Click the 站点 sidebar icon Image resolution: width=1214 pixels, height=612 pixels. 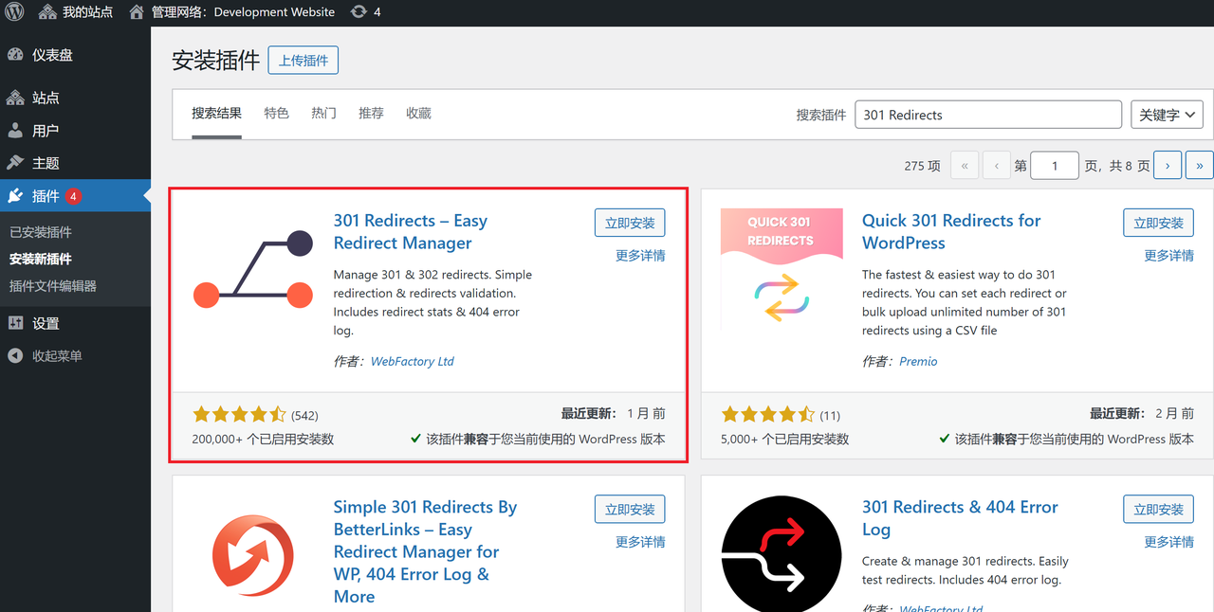click(x=15, y=98)
